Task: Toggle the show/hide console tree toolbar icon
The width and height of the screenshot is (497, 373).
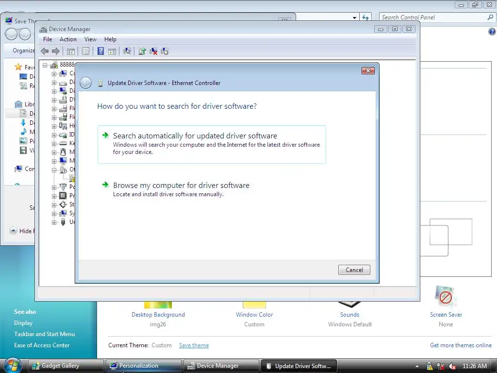Action: (71, 51)
